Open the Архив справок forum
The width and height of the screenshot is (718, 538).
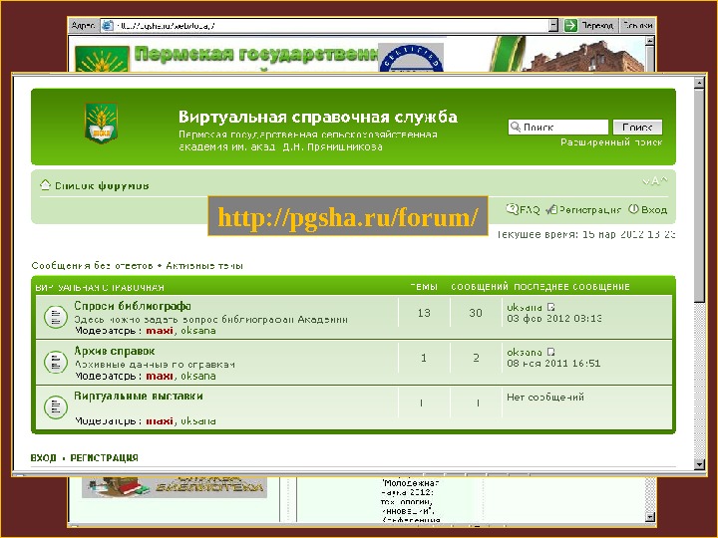[x=114, y=351]
